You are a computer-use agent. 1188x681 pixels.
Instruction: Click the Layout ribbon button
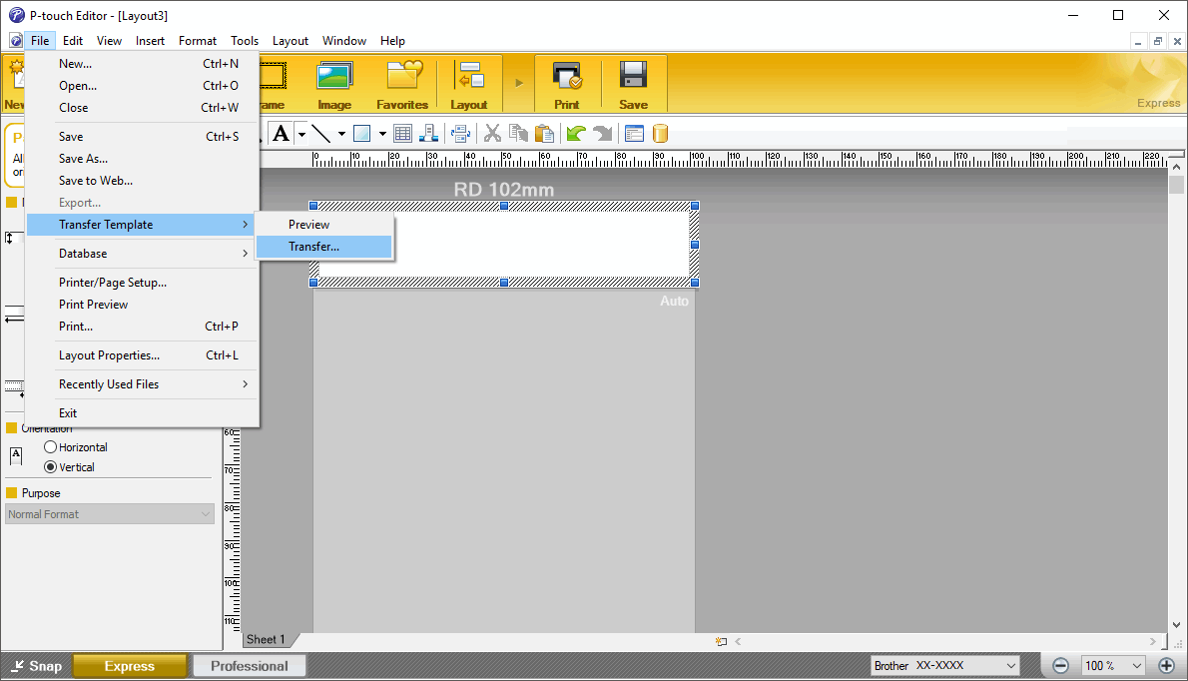(x=469, y=83)
